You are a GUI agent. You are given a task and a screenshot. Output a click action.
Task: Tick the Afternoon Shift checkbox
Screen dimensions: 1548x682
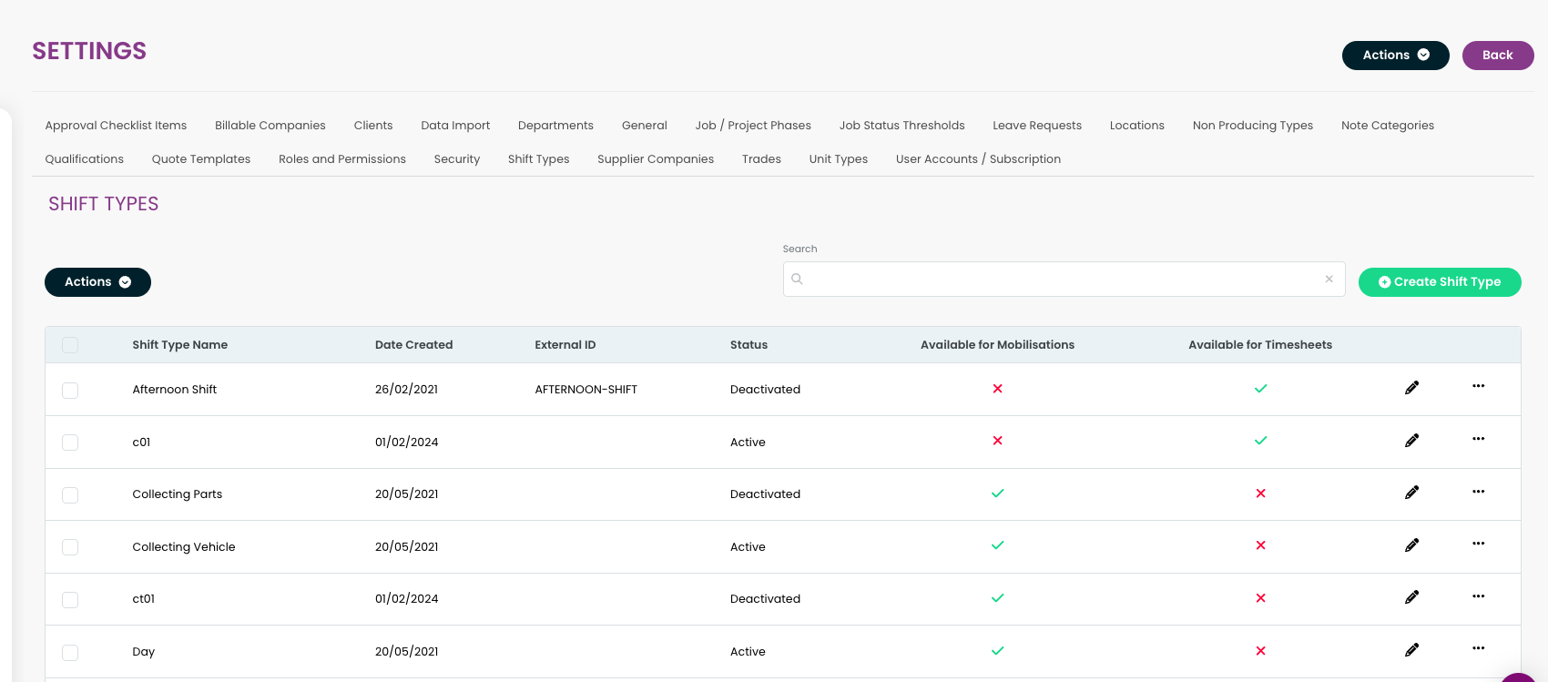pyautogui.click(x=70, y=391)
